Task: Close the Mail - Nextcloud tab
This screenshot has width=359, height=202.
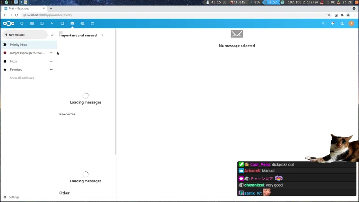Action: 44,8
